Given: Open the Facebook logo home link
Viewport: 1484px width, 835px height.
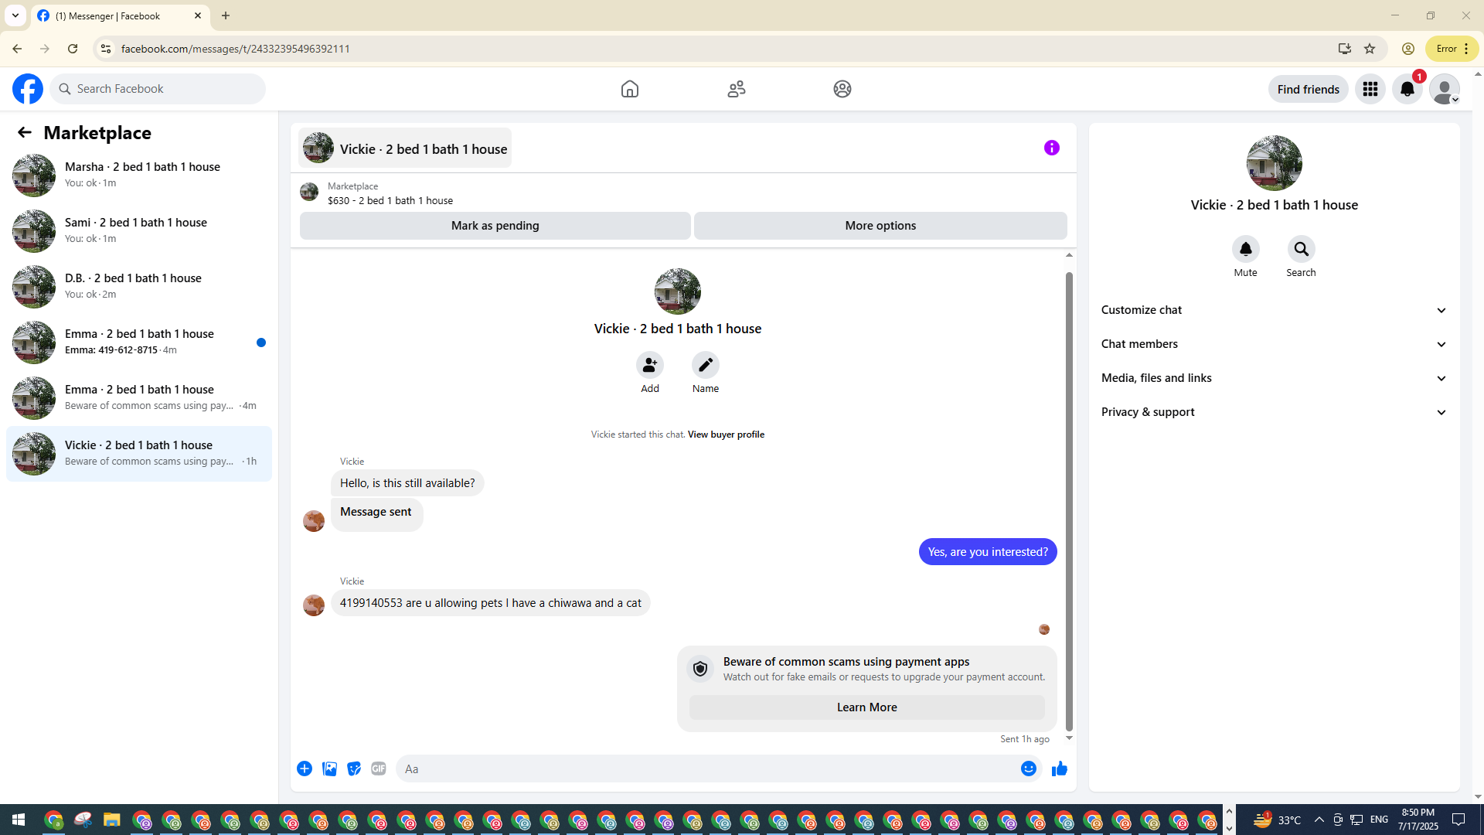Looking at the screenshot, I should click(28, 89).
